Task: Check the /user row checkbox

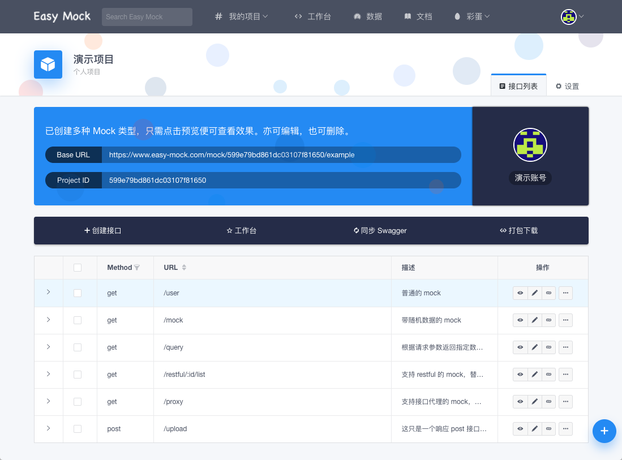Action: click(x=78, y=293)
